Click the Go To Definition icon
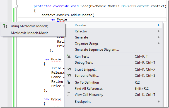 tap(69, 82)
